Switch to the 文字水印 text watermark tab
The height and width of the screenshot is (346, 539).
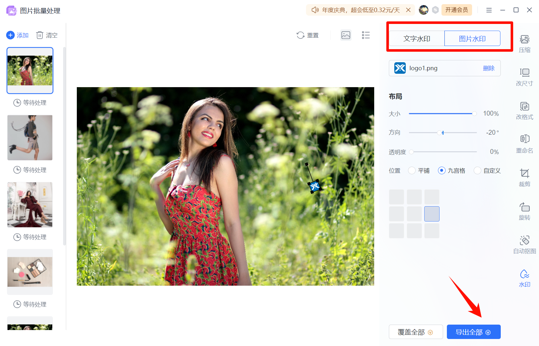tap(417, 39)
